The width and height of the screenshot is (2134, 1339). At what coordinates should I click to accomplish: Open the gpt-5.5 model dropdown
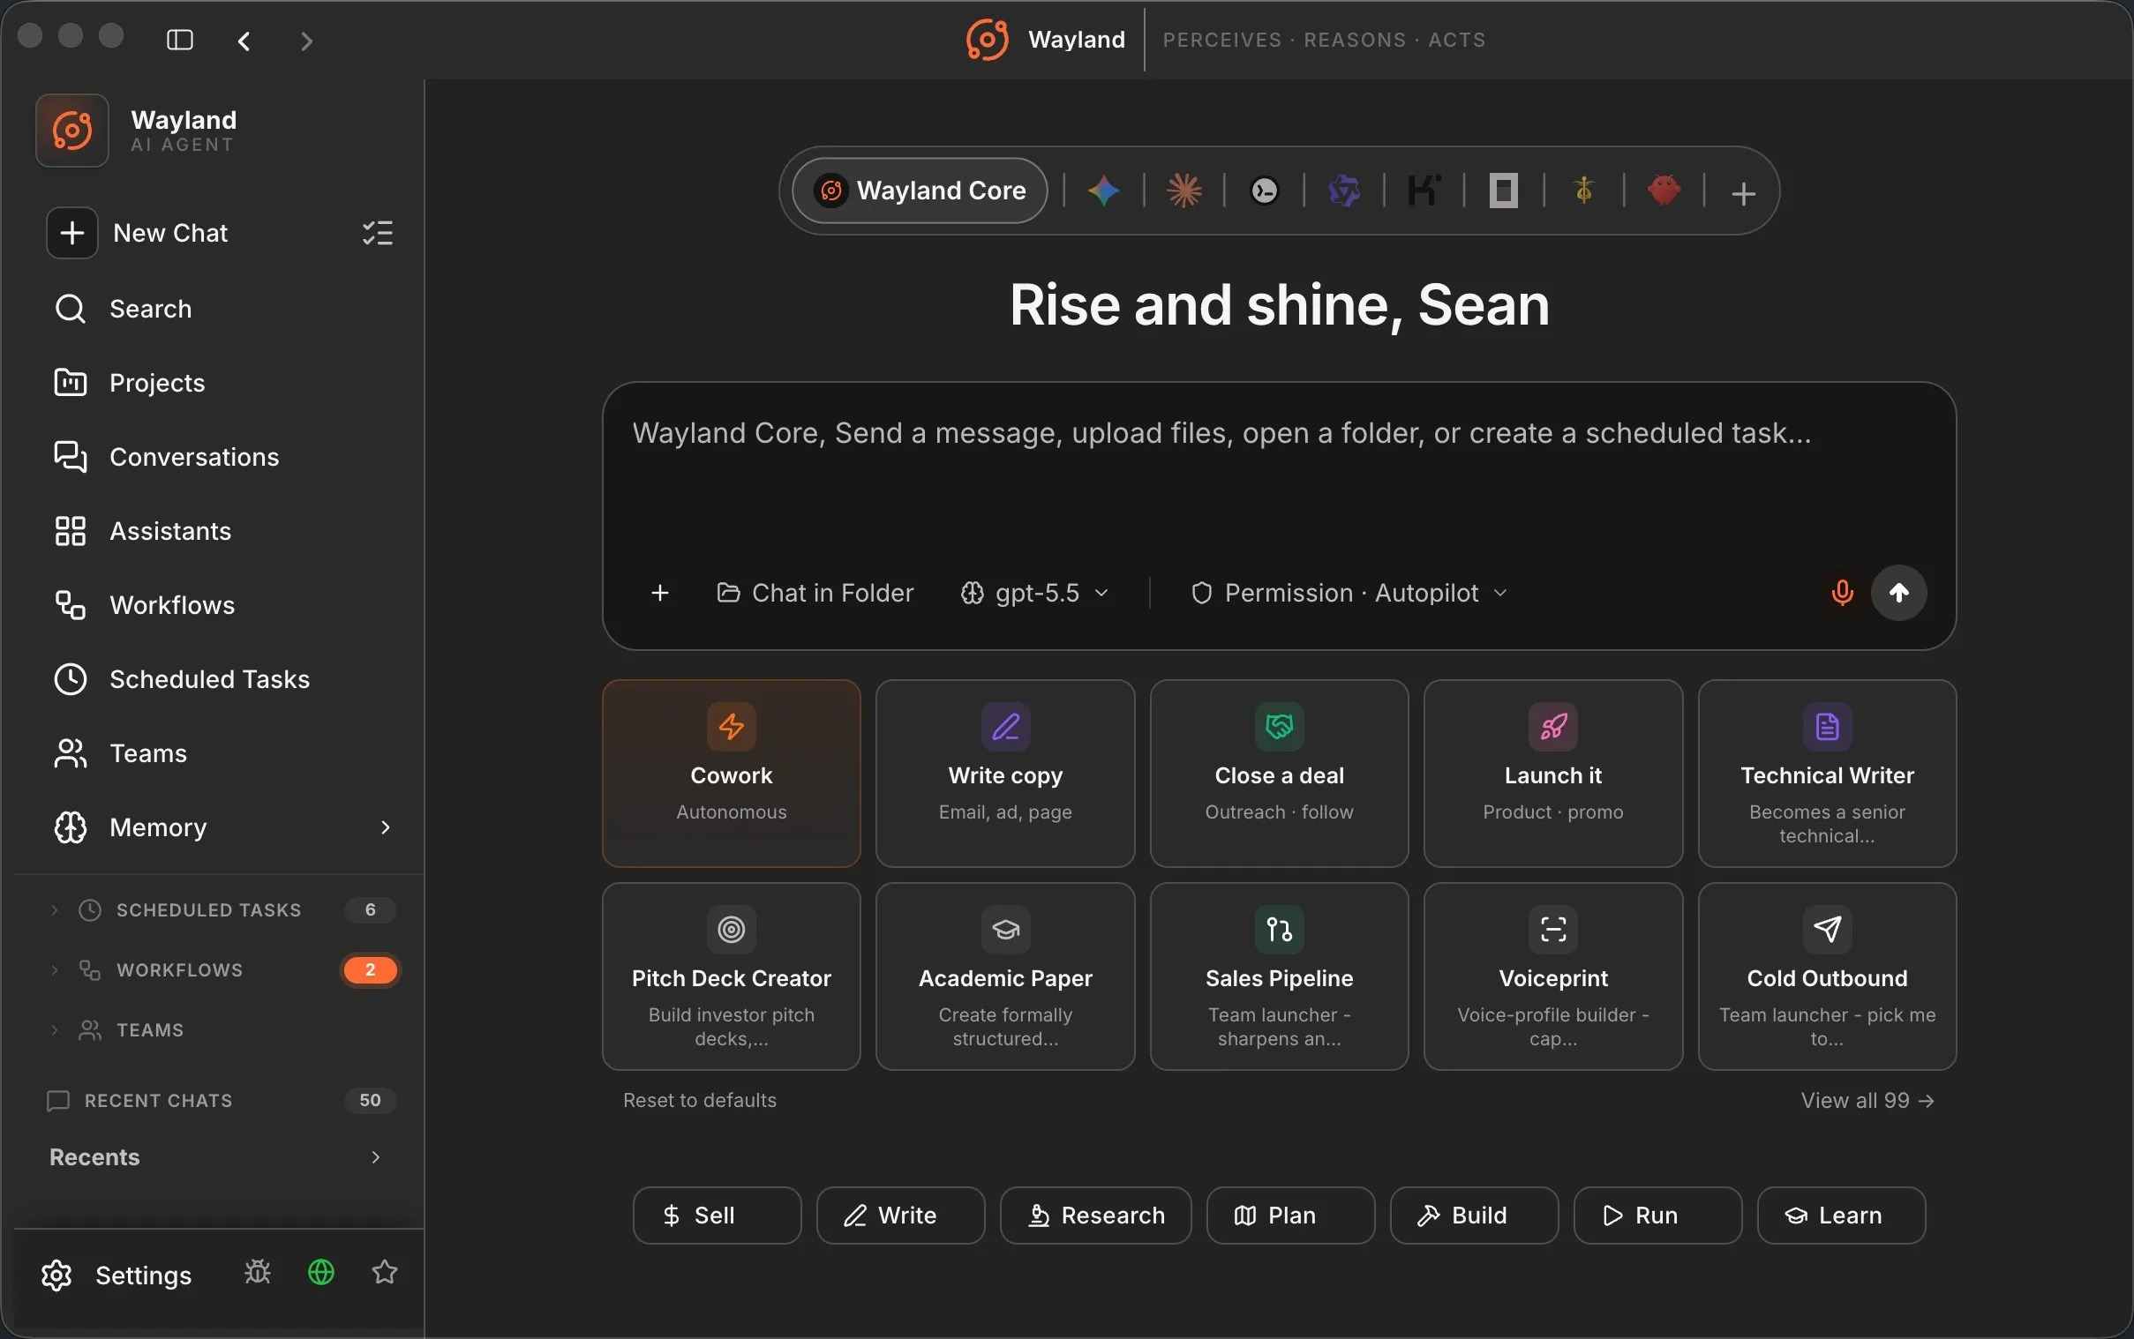click(1034, 593)
